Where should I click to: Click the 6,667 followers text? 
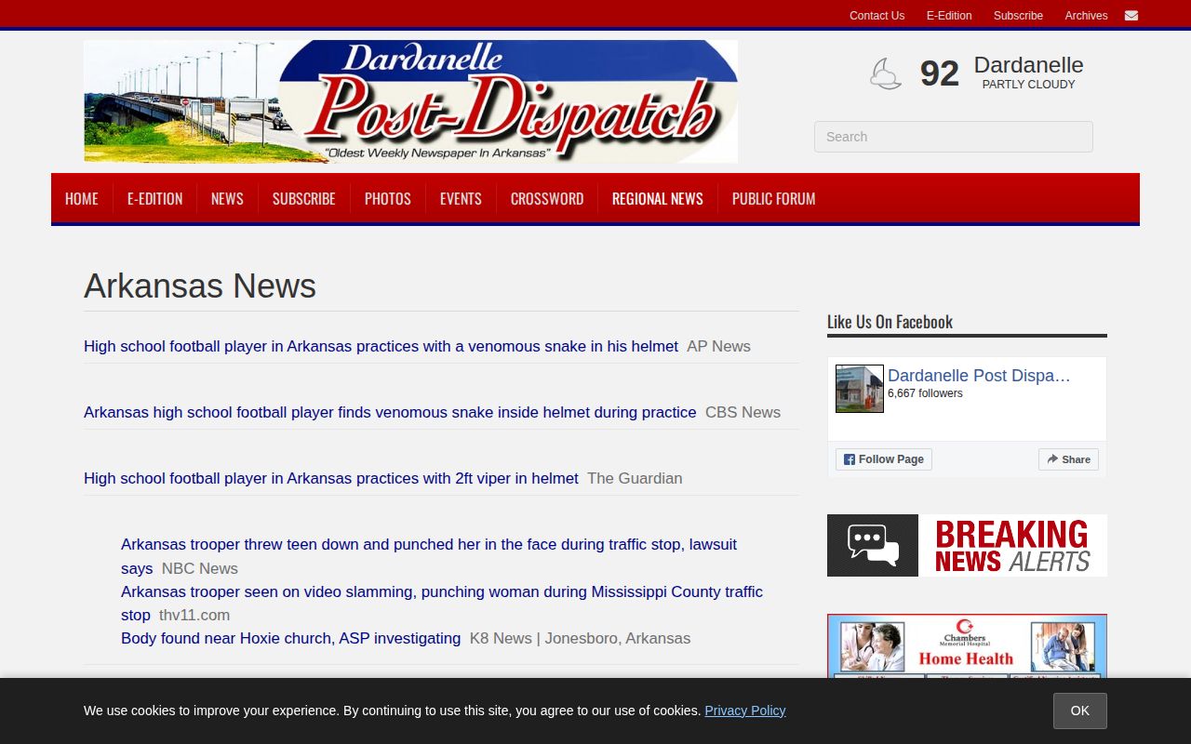925,393
